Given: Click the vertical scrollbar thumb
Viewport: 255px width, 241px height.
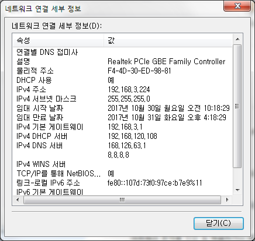Looking at the screenshot, I should point(237,106).
